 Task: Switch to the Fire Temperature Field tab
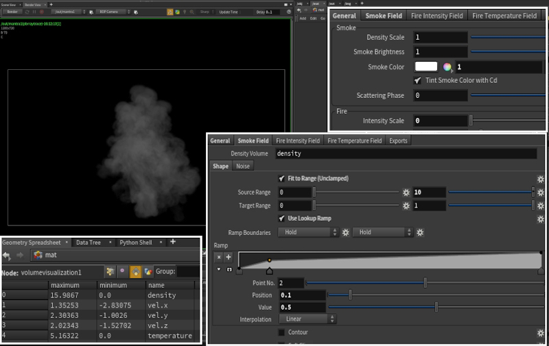click(x=354, y=140)
